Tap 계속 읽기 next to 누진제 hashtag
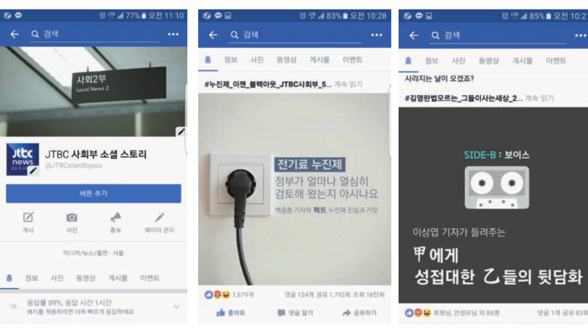This screenshot has height=330, width=588. [x=348, y=84]
